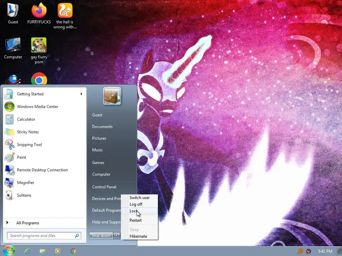Viewport: 342px width, 256px height.
Task: Select Log off in the power menu
Action: point(140,204)
